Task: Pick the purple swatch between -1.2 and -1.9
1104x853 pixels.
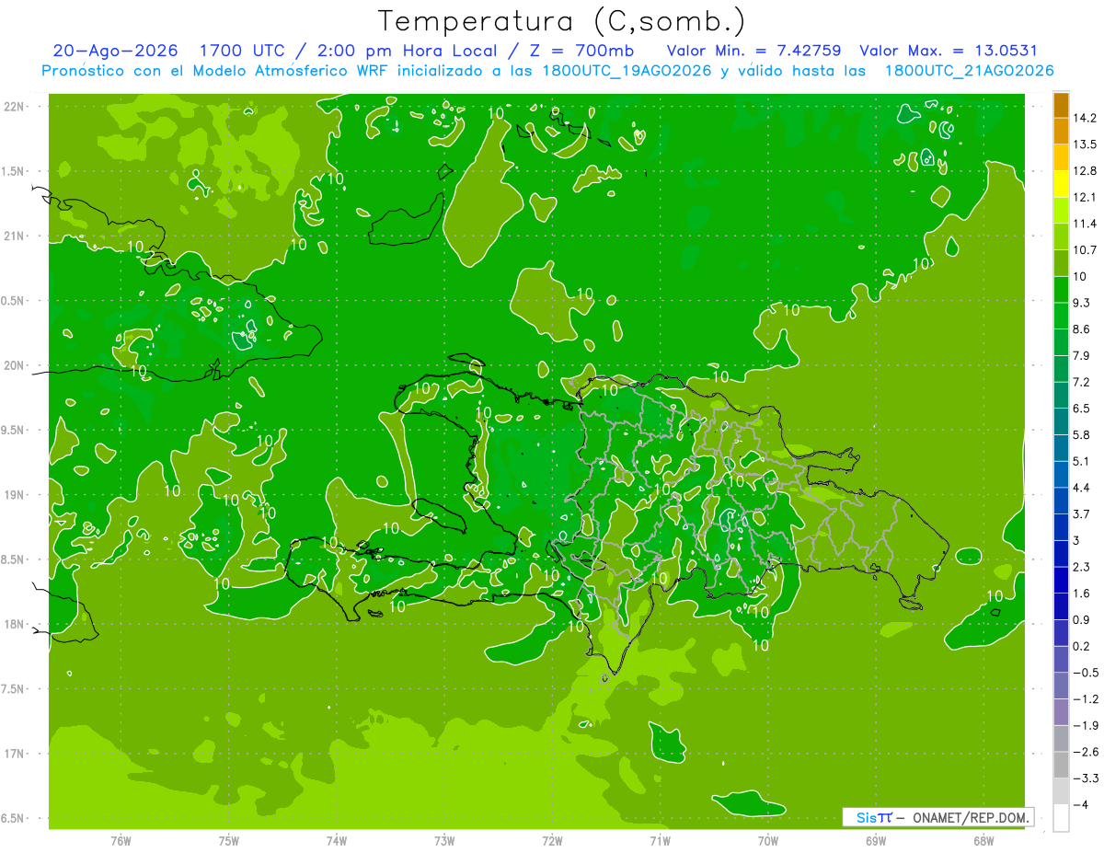Action: [1061, 713]
